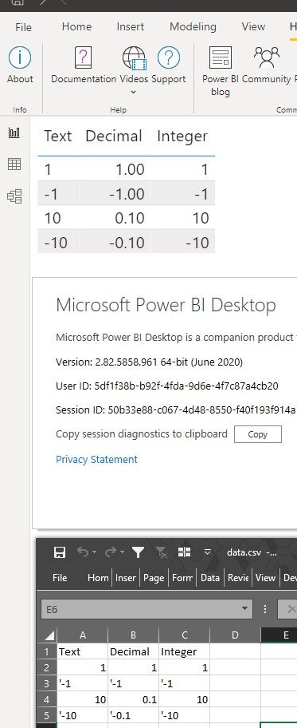
Task: Open the Documentation help icon
Action: point(84,58)
